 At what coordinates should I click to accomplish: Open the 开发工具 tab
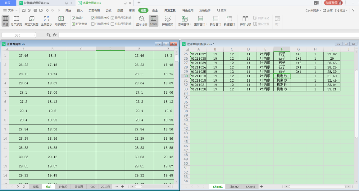coord(170,10)
